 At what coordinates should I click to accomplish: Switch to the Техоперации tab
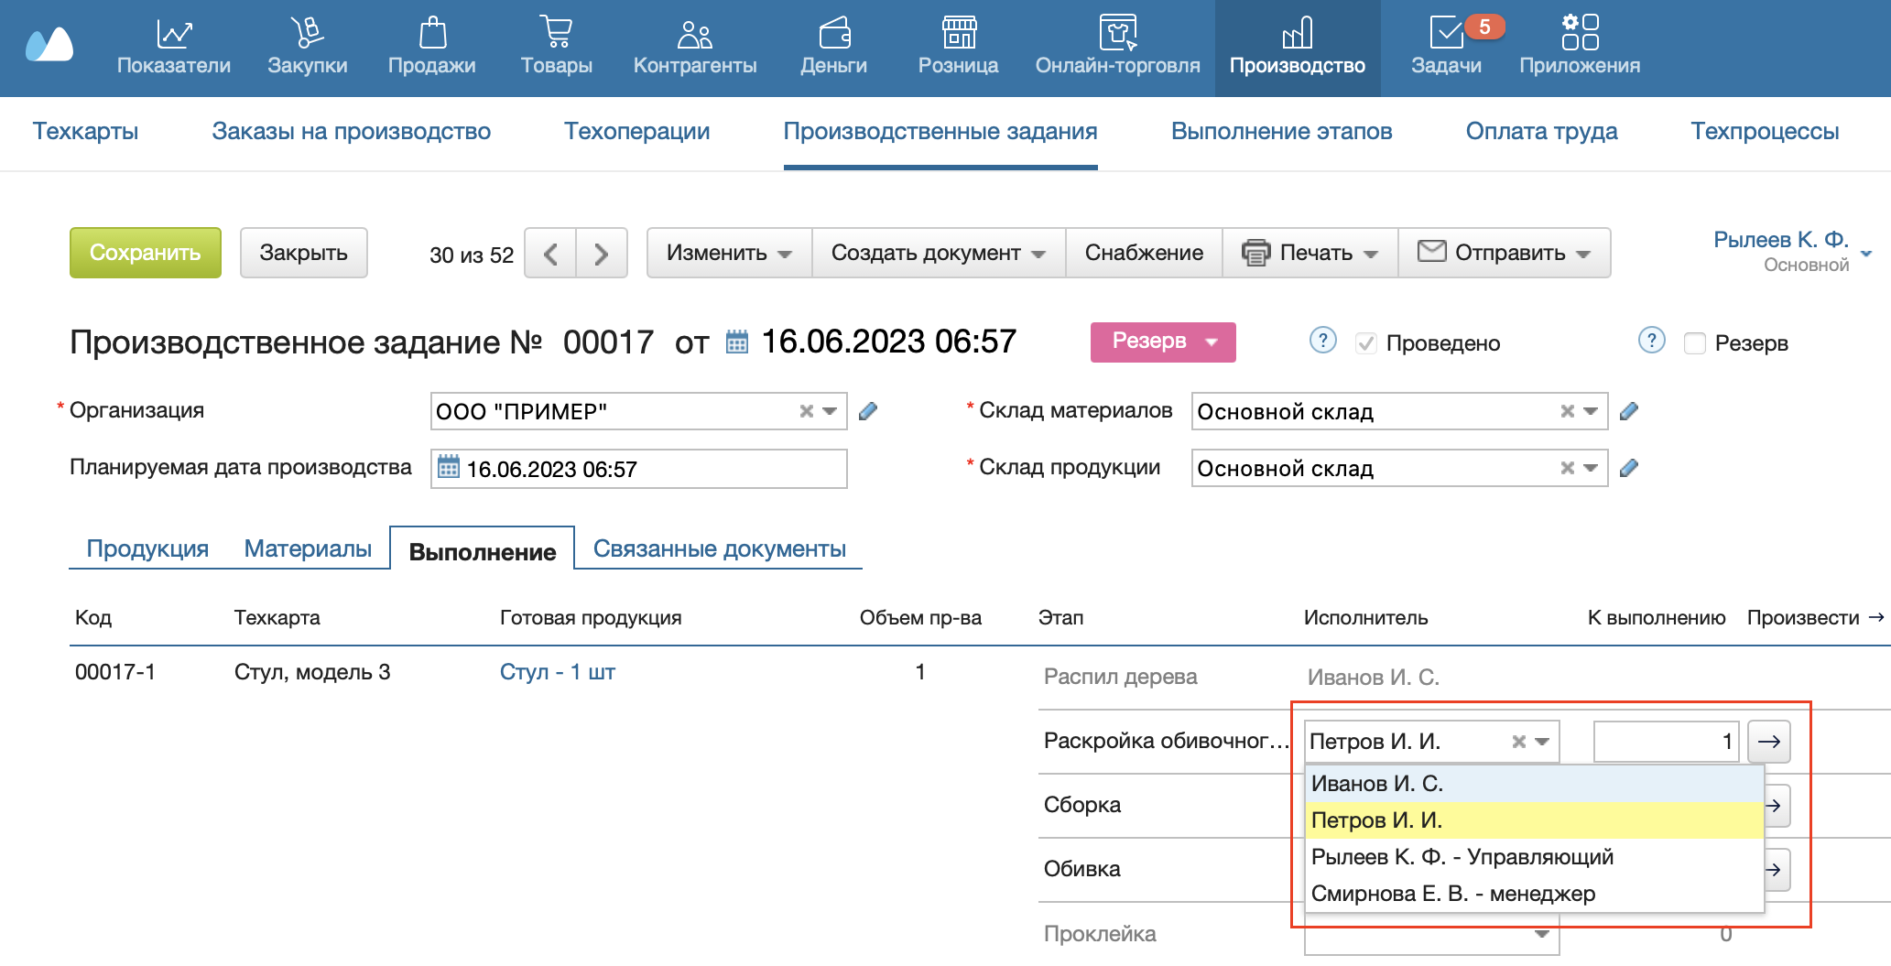pos(637,131)
